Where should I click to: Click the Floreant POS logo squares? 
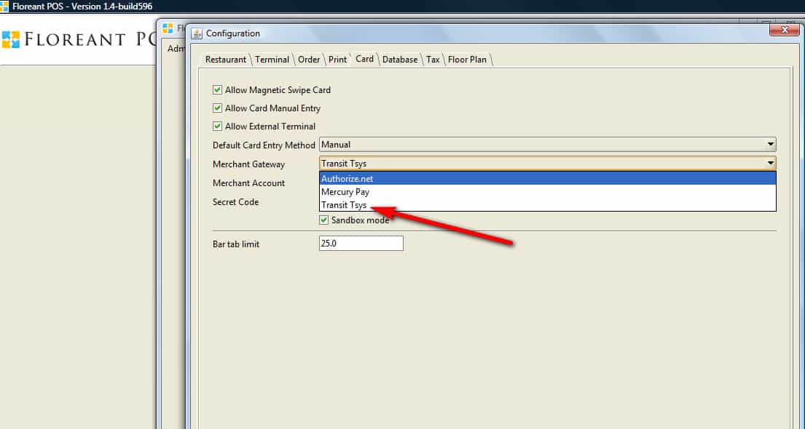(10, 39)
